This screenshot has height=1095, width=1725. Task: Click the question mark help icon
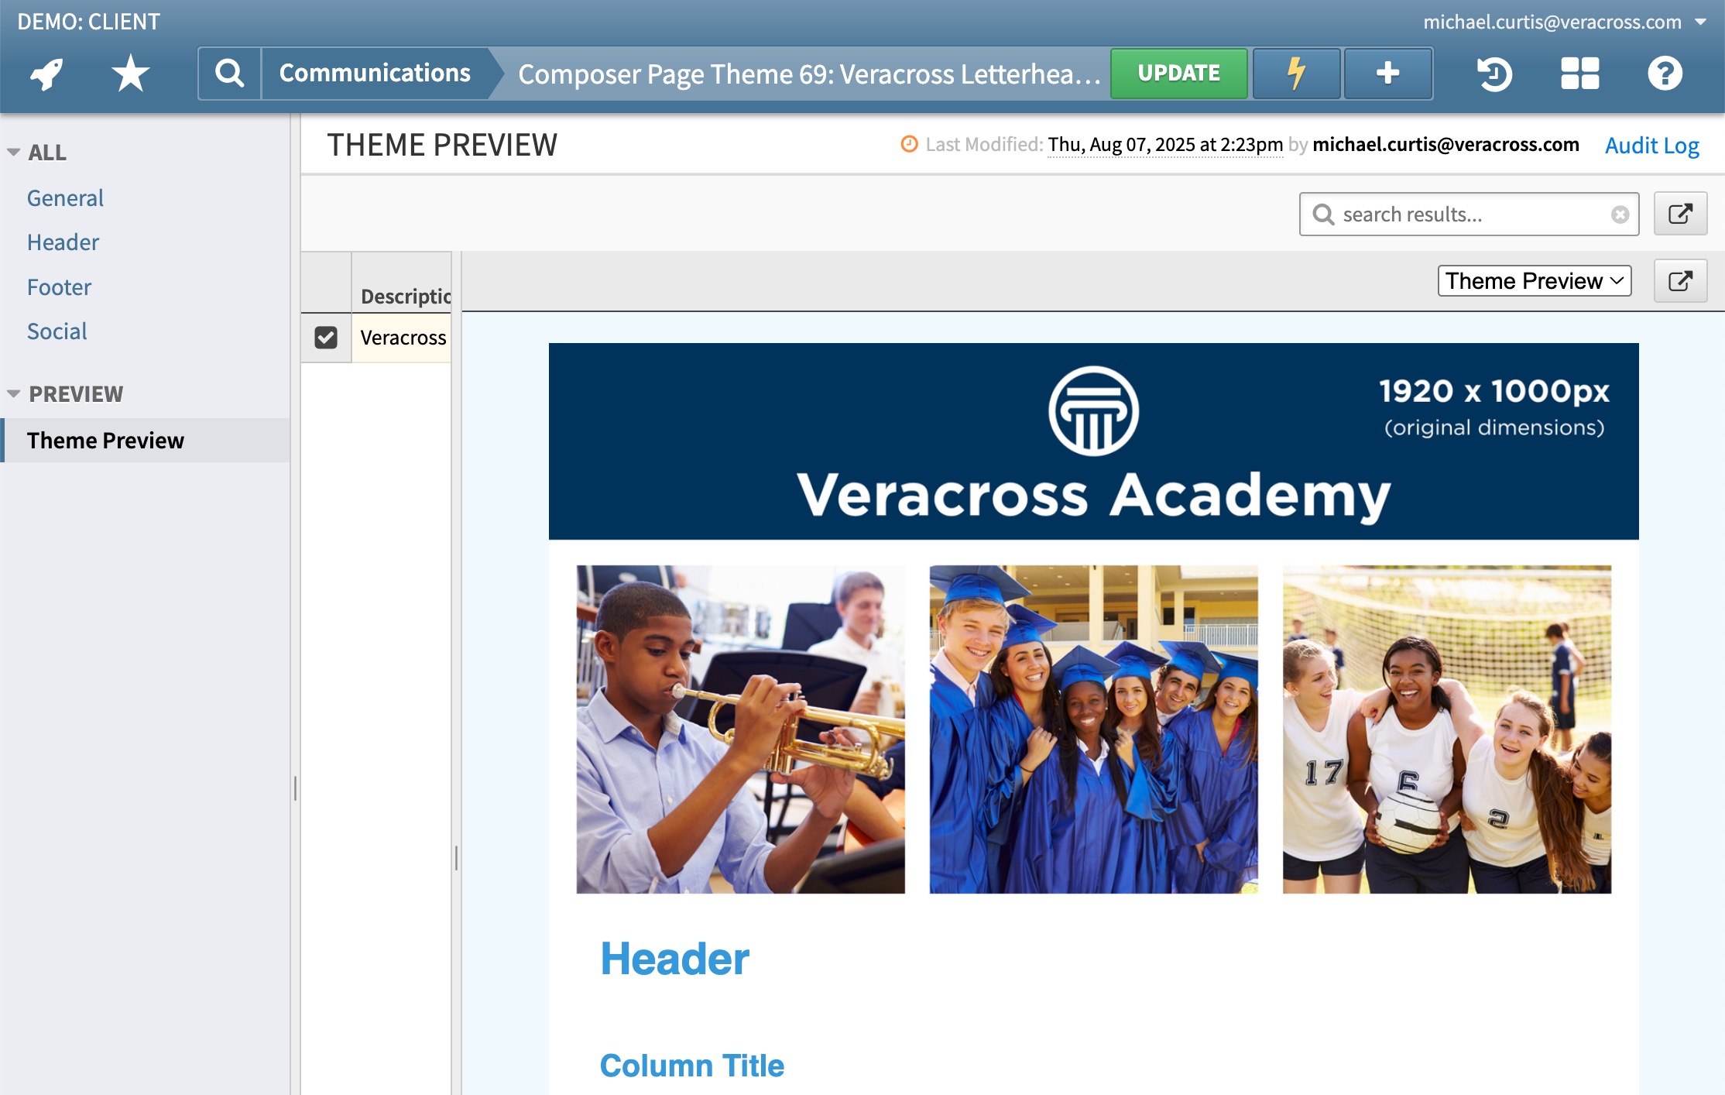click(1665, 74)
